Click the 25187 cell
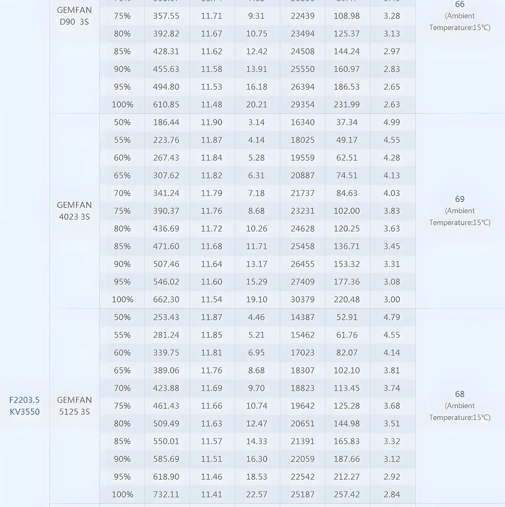The image size is (505, 507). click(x=302, y=494)
